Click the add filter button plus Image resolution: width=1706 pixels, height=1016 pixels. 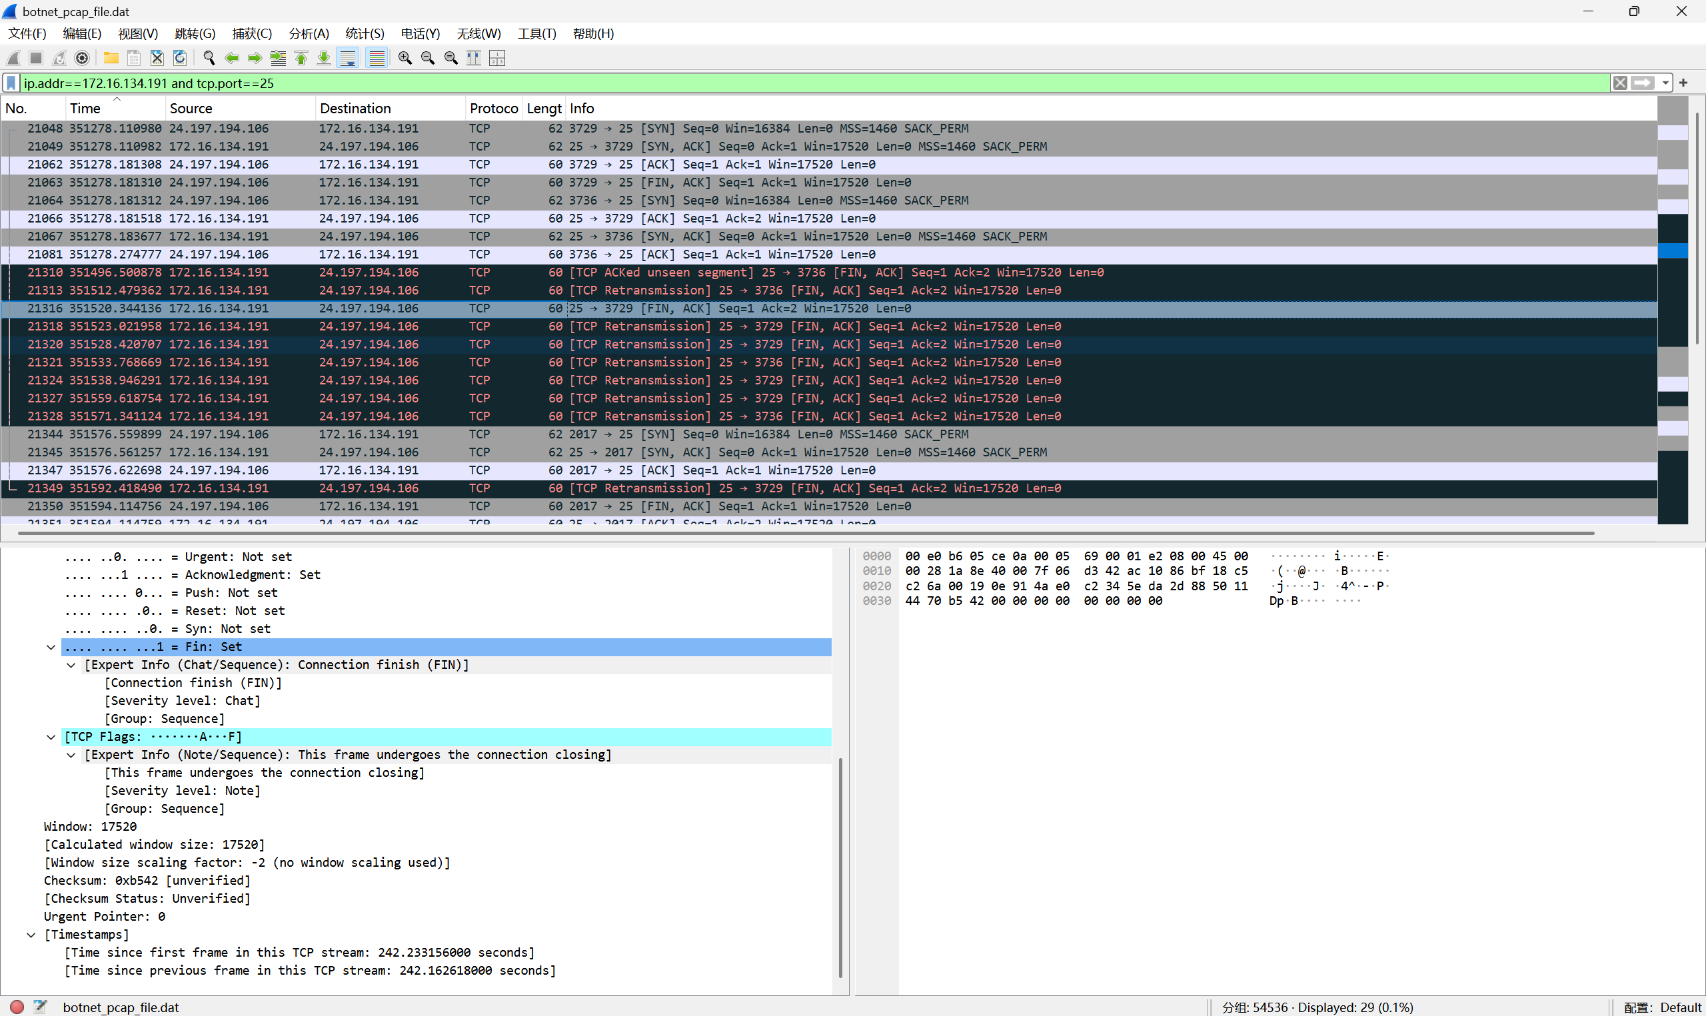click(x=1683, y=83)
